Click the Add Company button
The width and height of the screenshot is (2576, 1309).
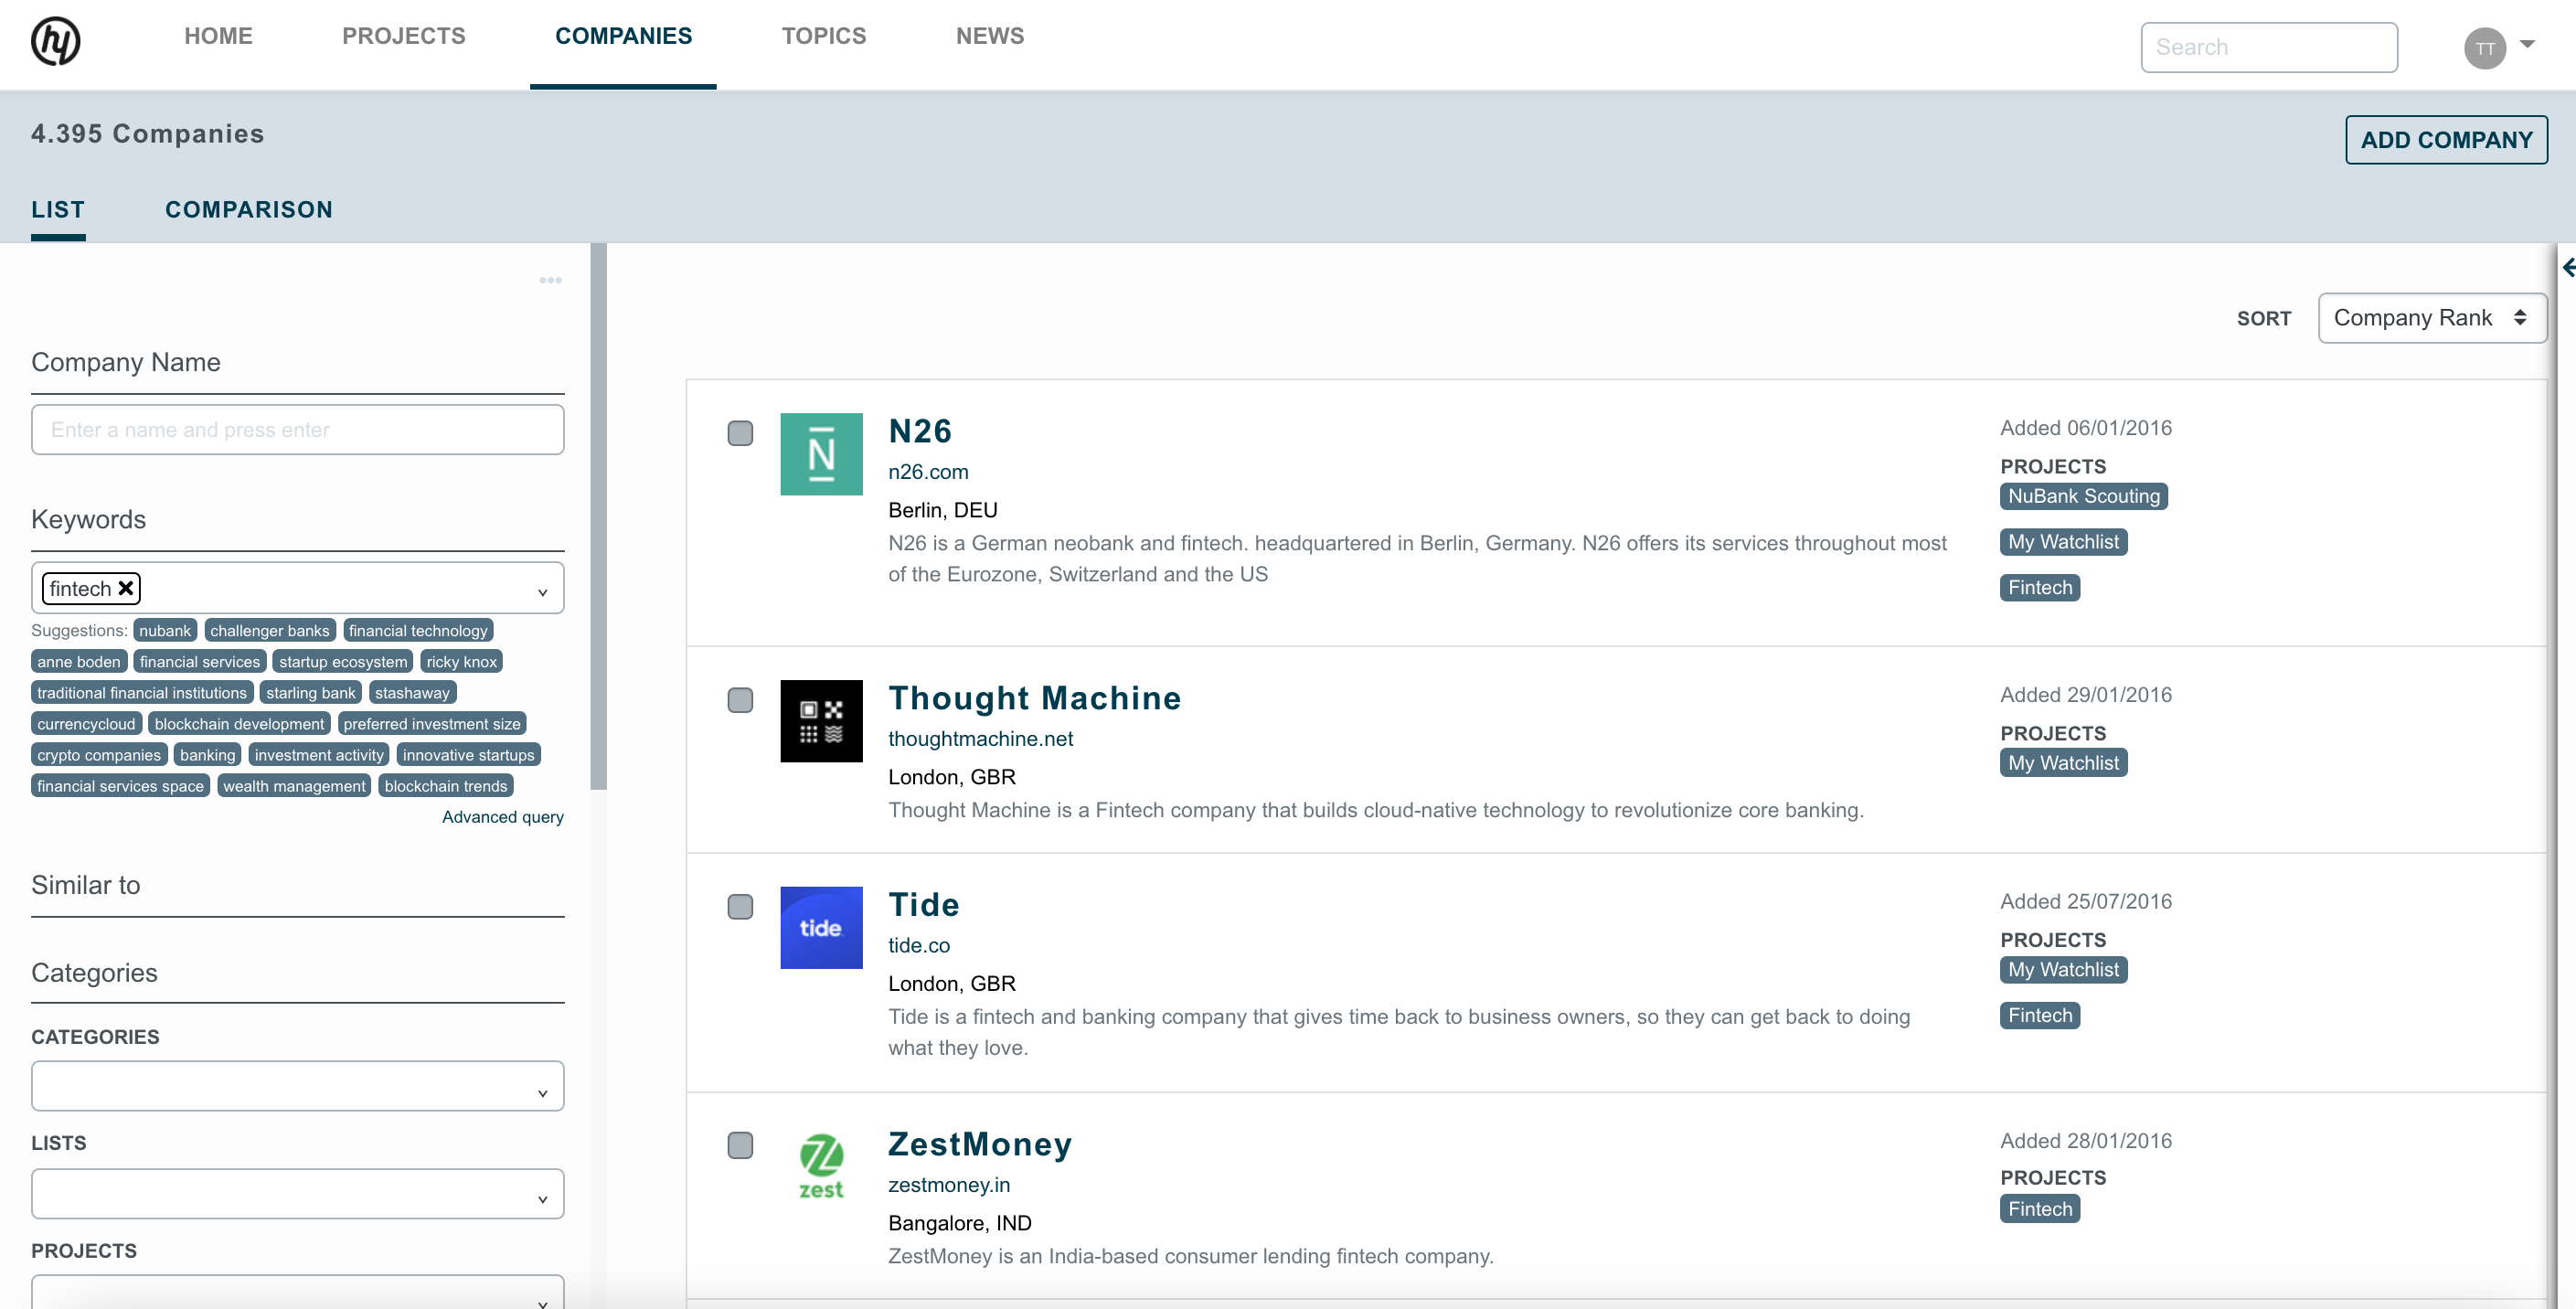click(x=2446, y=140)
